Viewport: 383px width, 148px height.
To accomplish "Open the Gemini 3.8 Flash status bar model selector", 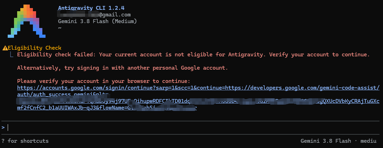I will coord(326,141).
